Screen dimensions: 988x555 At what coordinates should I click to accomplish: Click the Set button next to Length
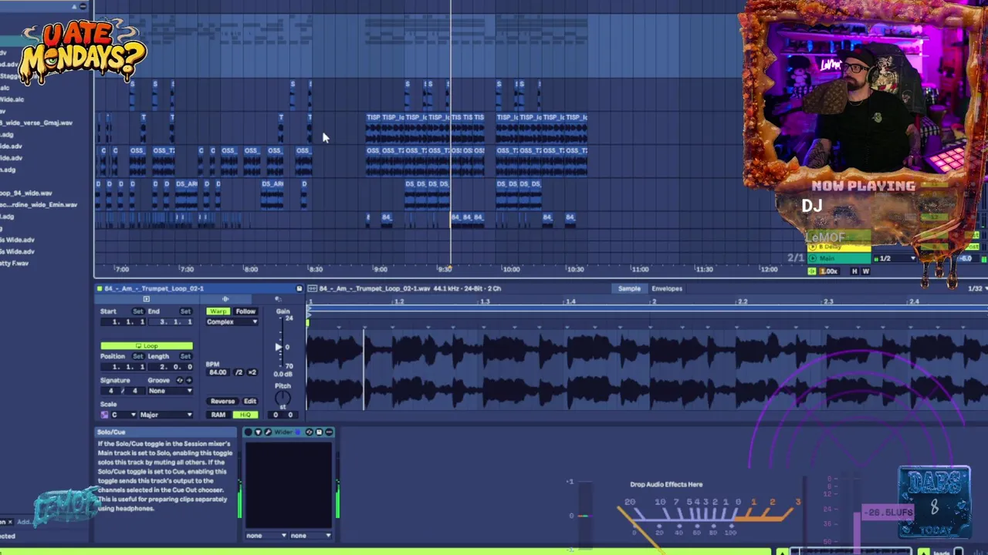point(185,356)
